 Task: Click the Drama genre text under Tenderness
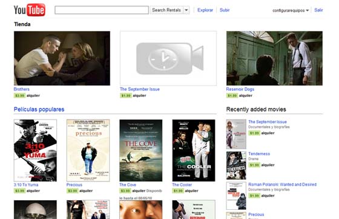pyautogui.click(x=253, y=159)
